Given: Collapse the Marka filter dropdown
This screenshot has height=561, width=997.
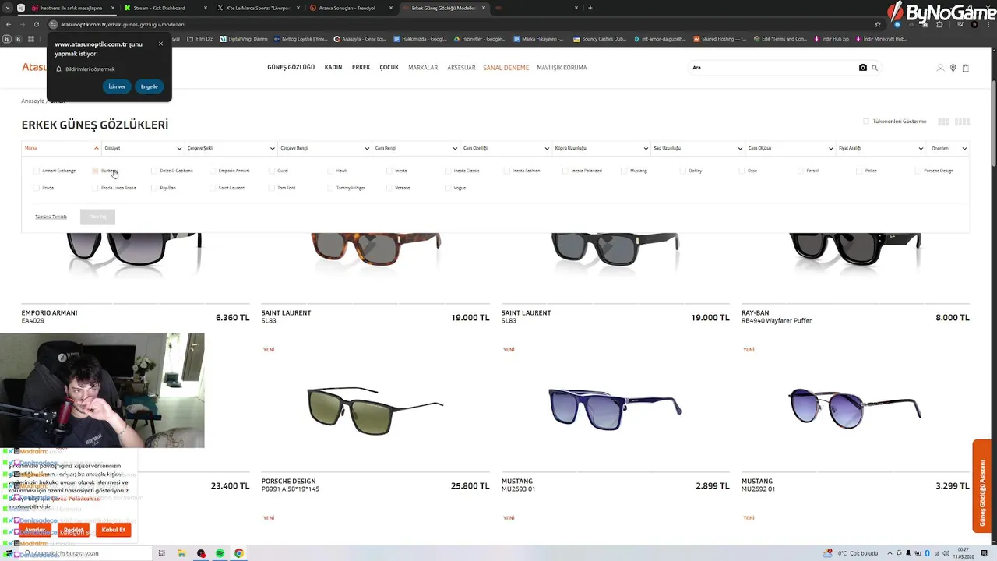Looking at the screenshot, I should tap(62, 148).
